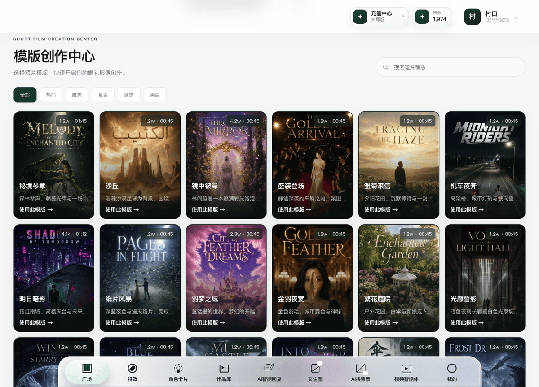Image resolution: width=539 pixels, height=387 pixels.
Task: Click the magnifier icon in the search box
Action: point(385,67)
